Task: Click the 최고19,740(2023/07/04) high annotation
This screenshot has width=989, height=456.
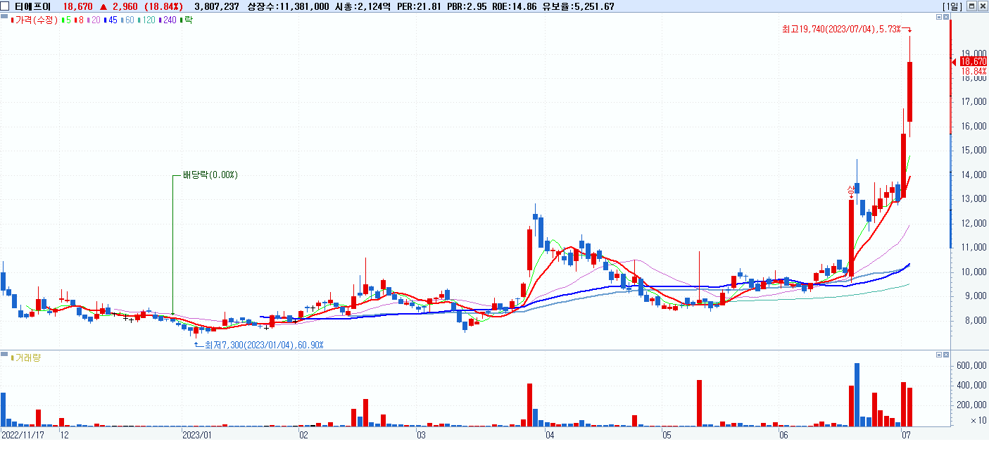Action: (841, 29)
